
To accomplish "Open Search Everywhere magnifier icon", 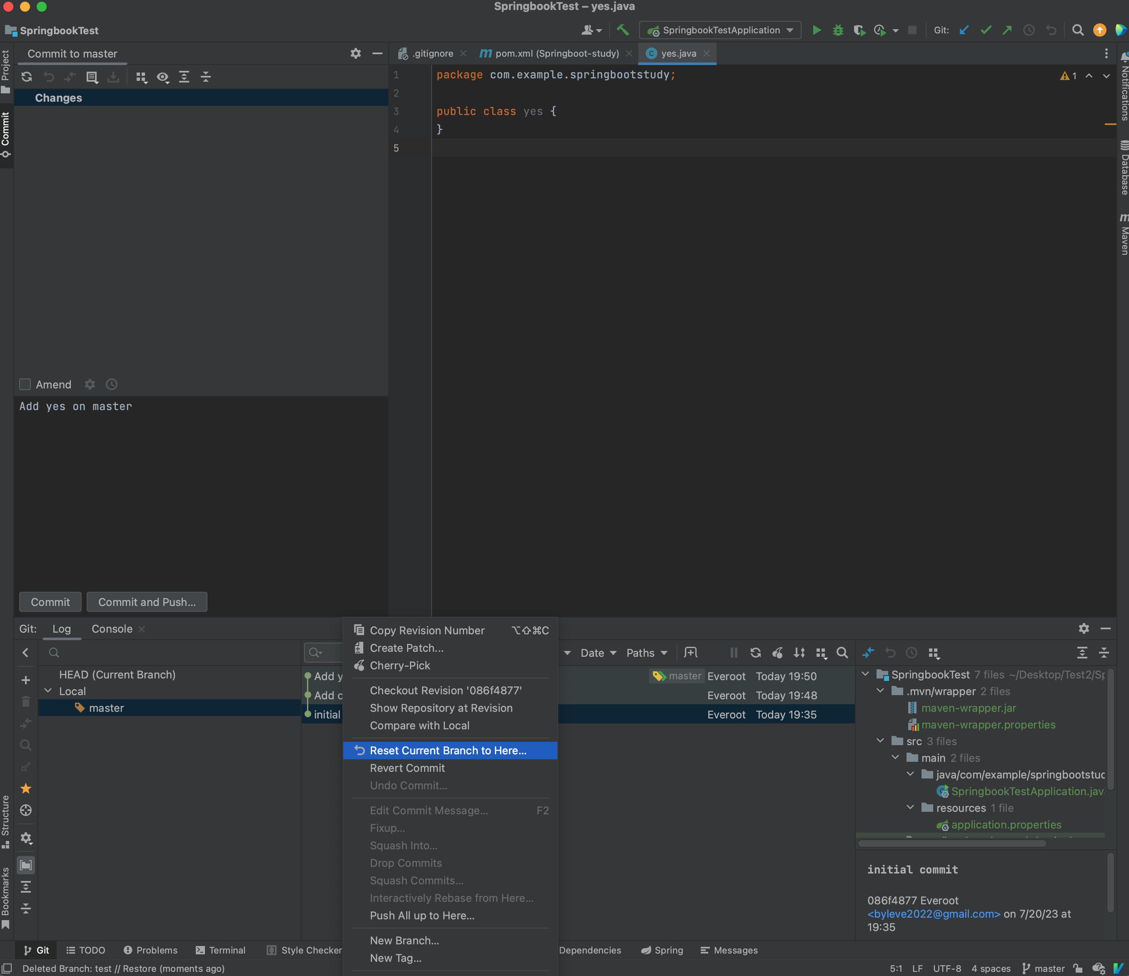I will pyautogui.click(x=1077, y=30).
